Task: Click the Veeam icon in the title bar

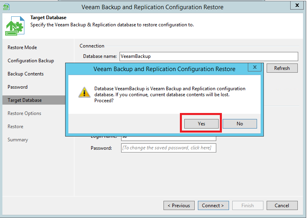Action: click(6, 7)
